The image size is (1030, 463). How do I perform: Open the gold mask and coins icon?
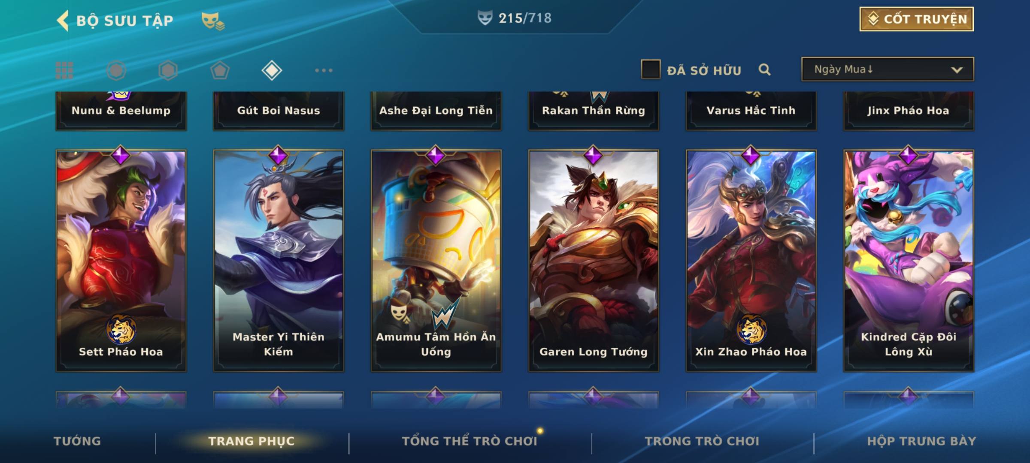pos(213,21)
